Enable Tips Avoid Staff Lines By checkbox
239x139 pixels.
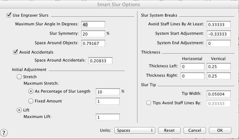[x=149, y=103]
